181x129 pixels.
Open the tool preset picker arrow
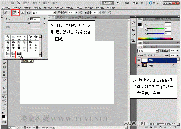coord(9,12)
